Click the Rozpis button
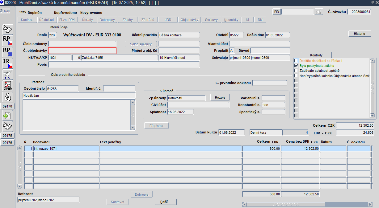The width and height of the screenshot is (379, 208). (x=220, y=97)
